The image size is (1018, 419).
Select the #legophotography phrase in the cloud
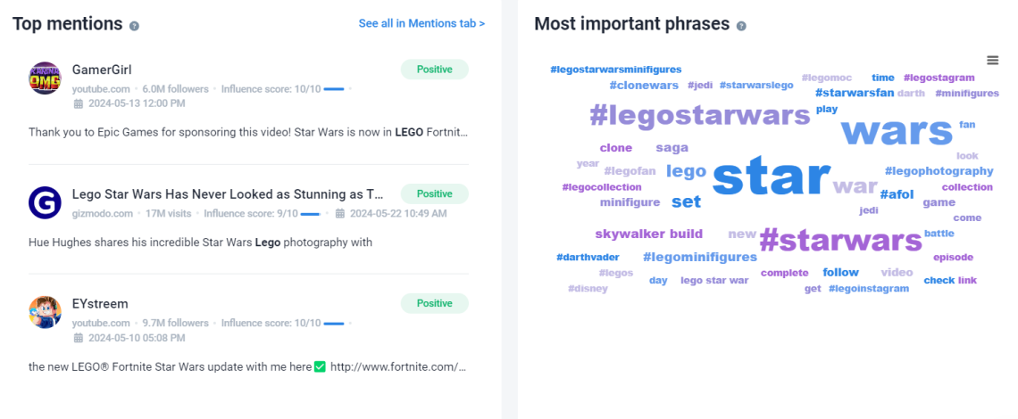[939, 171]
